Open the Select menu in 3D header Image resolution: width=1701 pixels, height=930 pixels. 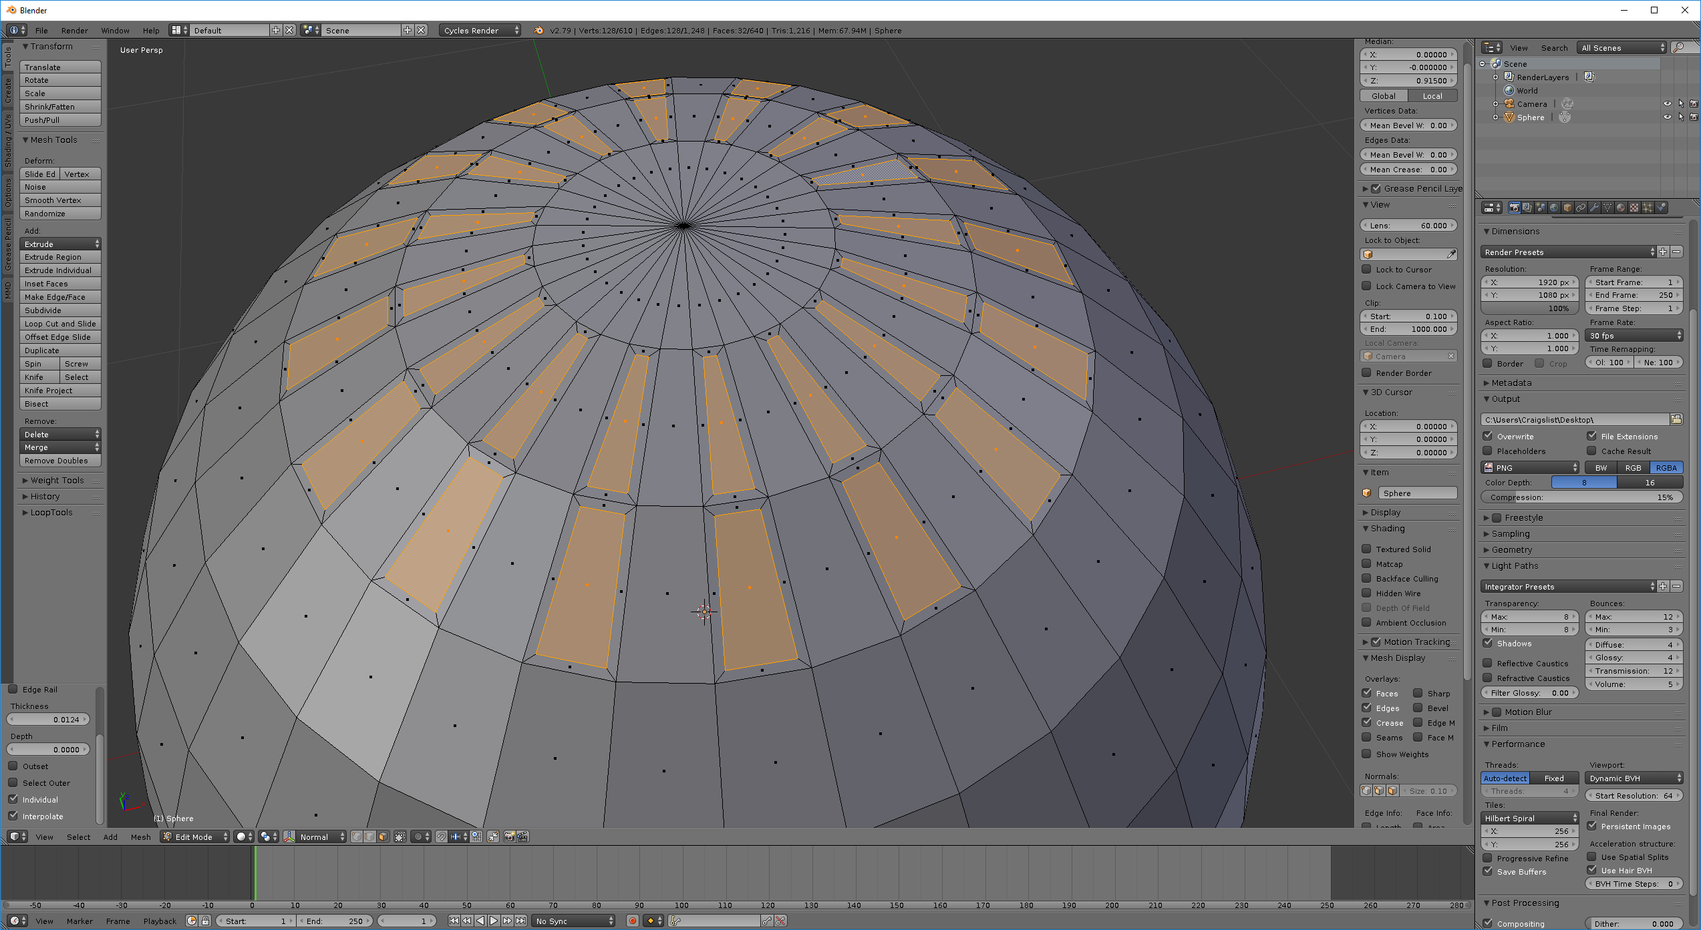click(78, 837)
